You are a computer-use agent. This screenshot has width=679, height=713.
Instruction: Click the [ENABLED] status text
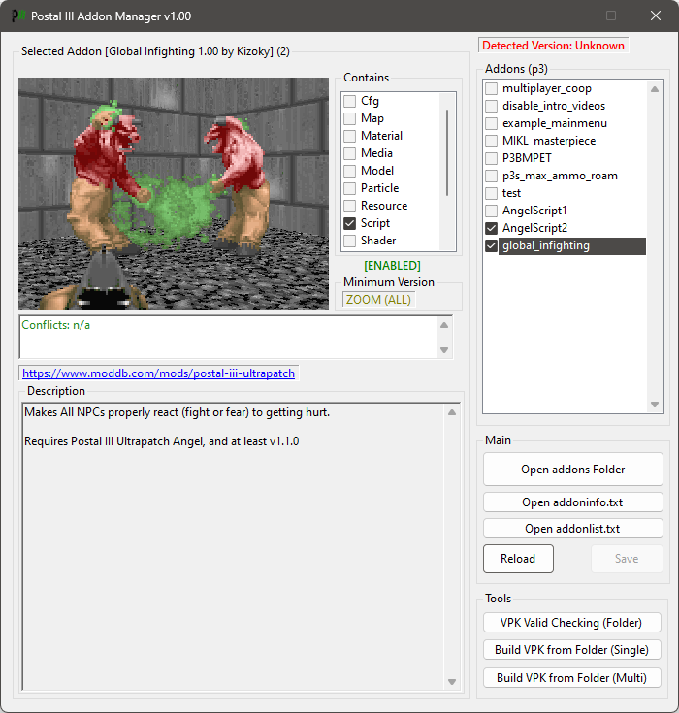coord(392,266)
